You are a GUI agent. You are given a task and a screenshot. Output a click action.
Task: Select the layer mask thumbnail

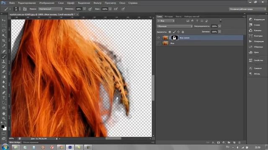tap(174, 37)
